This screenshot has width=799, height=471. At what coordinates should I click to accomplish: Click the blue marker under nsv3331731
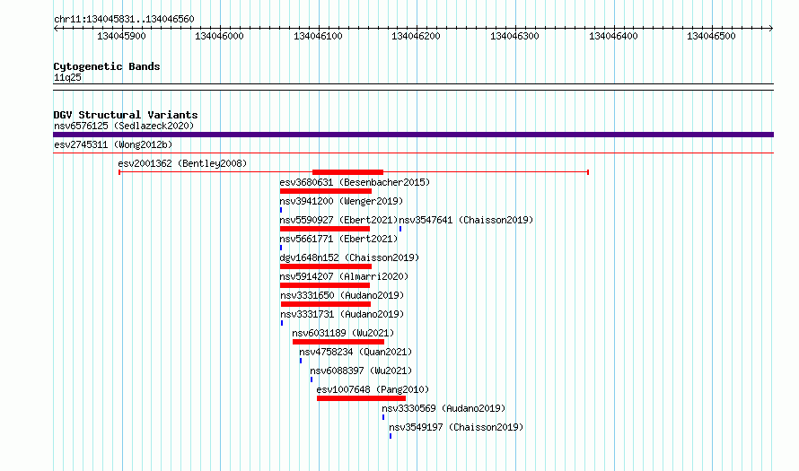(282, 323)
